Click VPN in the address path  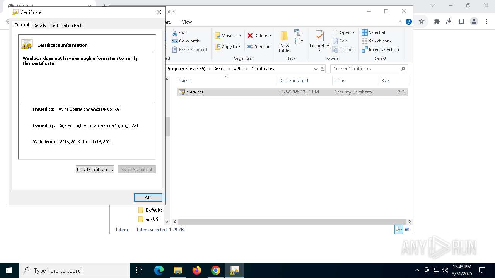coord(238,69)
